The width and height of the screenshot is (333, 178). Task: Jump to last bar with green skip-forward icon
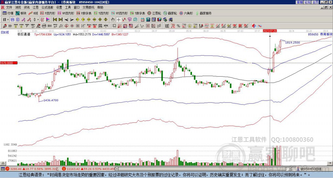point(60,20)
